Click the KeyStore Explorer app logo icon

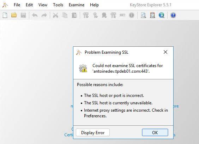[x=5, y=5]
